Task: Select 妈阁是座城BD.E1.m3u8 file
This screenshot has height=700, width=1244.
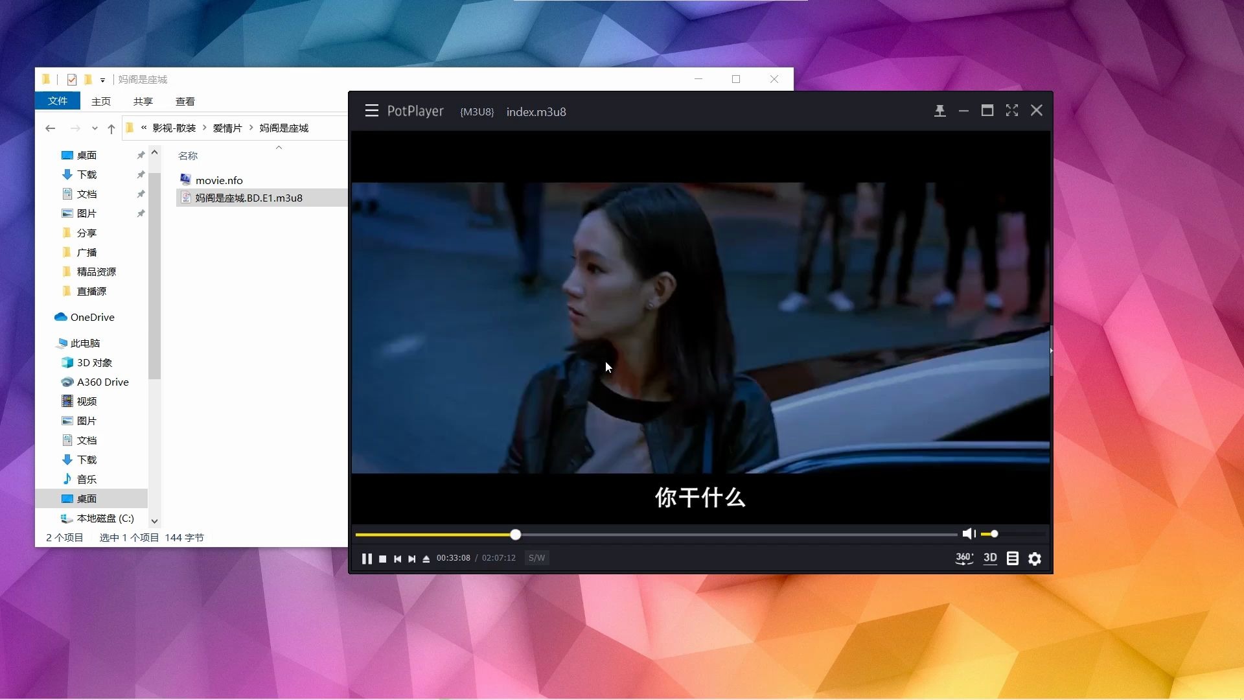Action: click(x=248, y=198)
